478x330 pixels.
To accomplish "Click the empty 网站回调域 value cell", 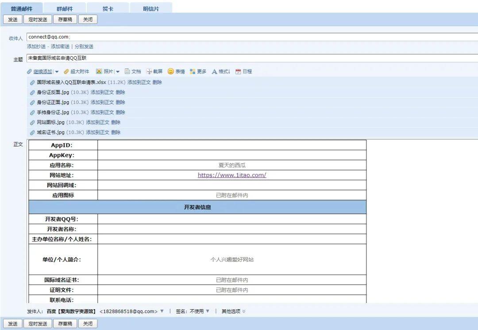I will point(232,185).
